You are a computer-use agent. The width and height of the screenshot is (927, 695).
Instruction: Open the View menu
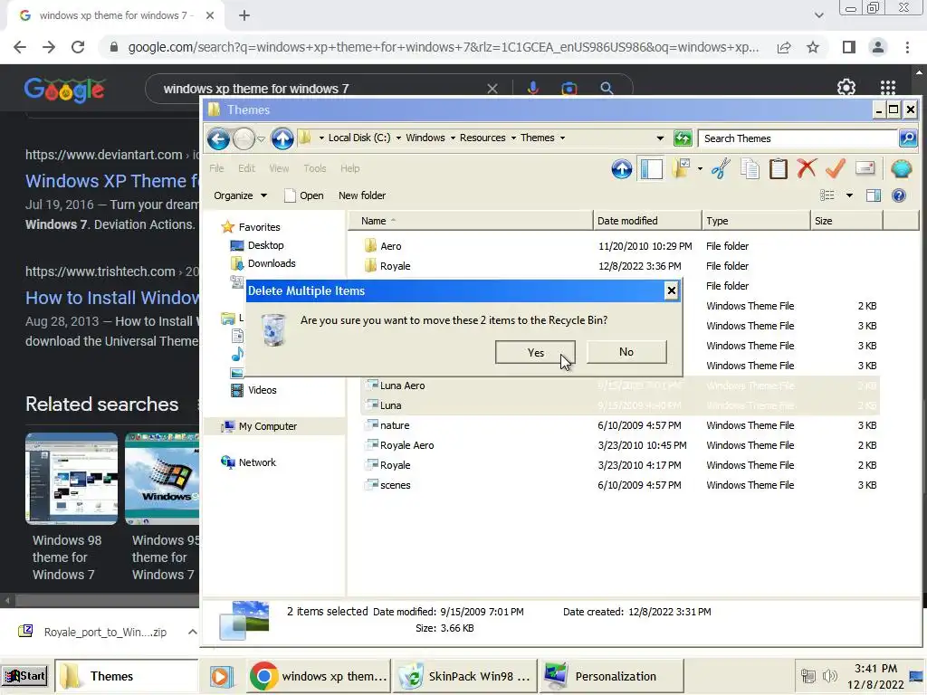pyautogui.click(x=279, y=168)
